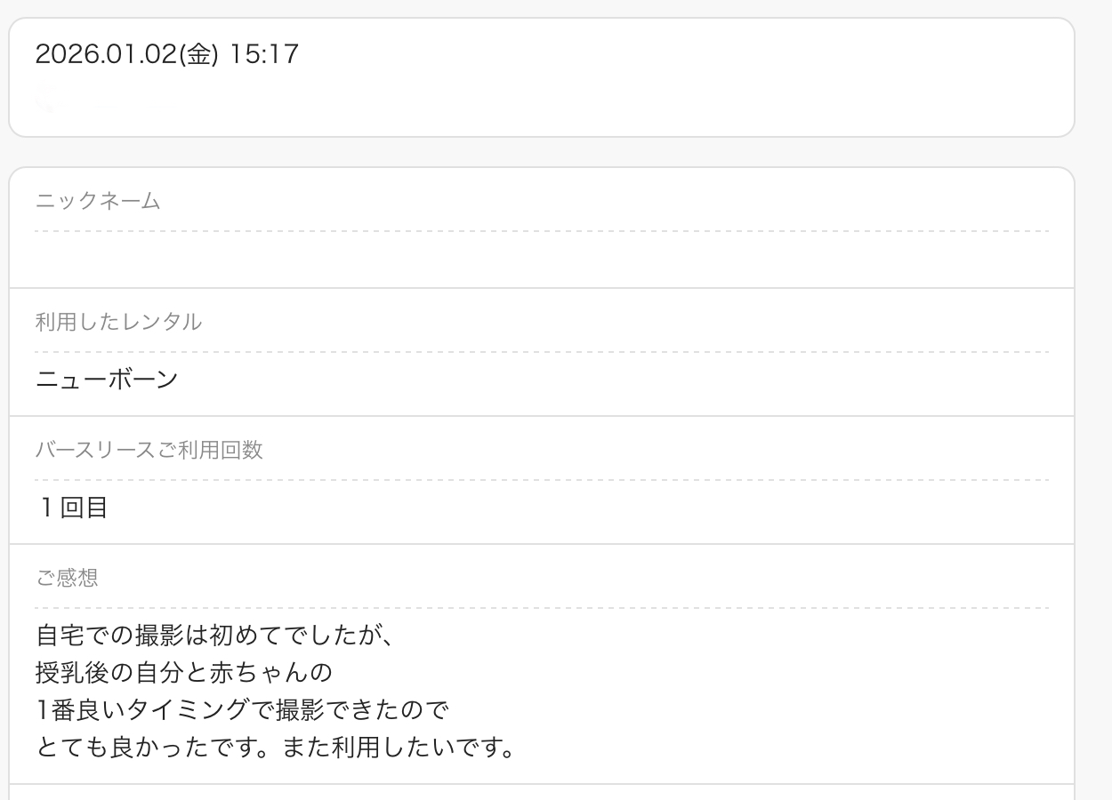Click the ニックネーム field label
This screenshot has width=1112, height=800.
98,201
